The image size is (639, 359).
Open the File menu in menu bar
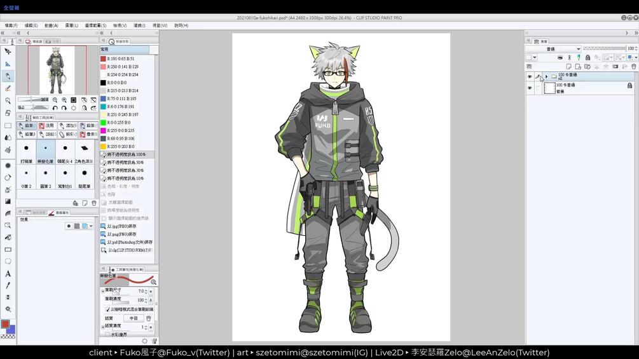tap(11, 25)
